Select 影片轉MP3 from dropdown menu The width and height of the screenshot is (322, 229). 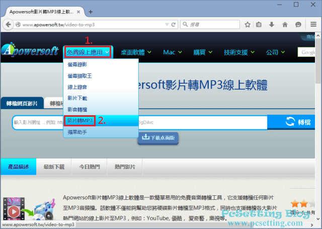click(101, 121)
